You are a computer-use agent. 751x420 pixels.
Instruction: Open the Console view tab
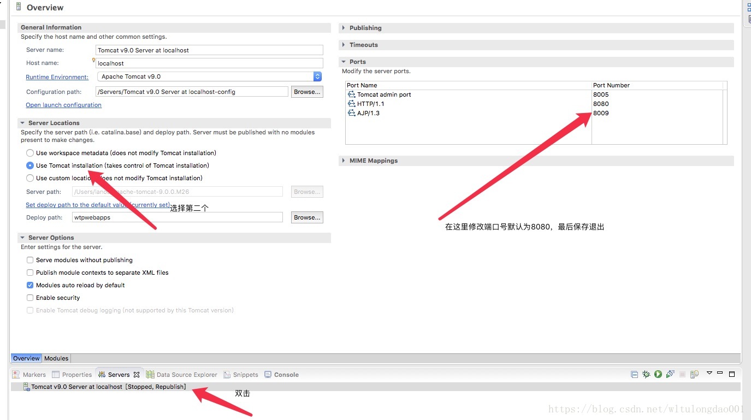tap(281, 375)
